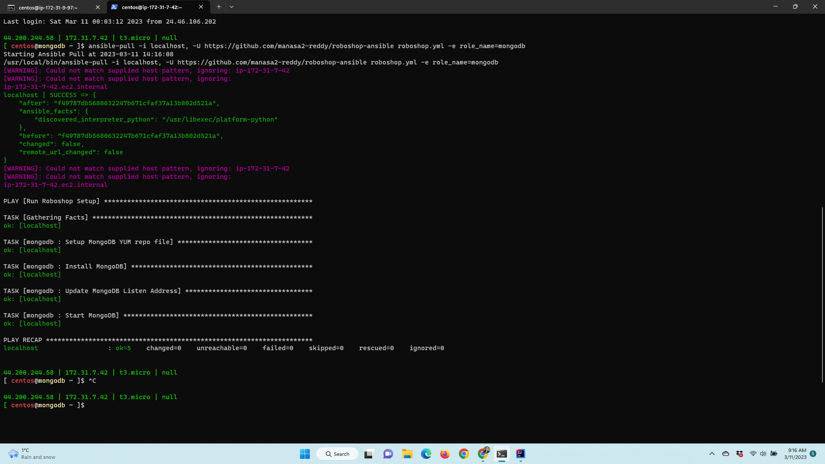Open Task View
The image size is (825, 464).
(x=368, y=454)
